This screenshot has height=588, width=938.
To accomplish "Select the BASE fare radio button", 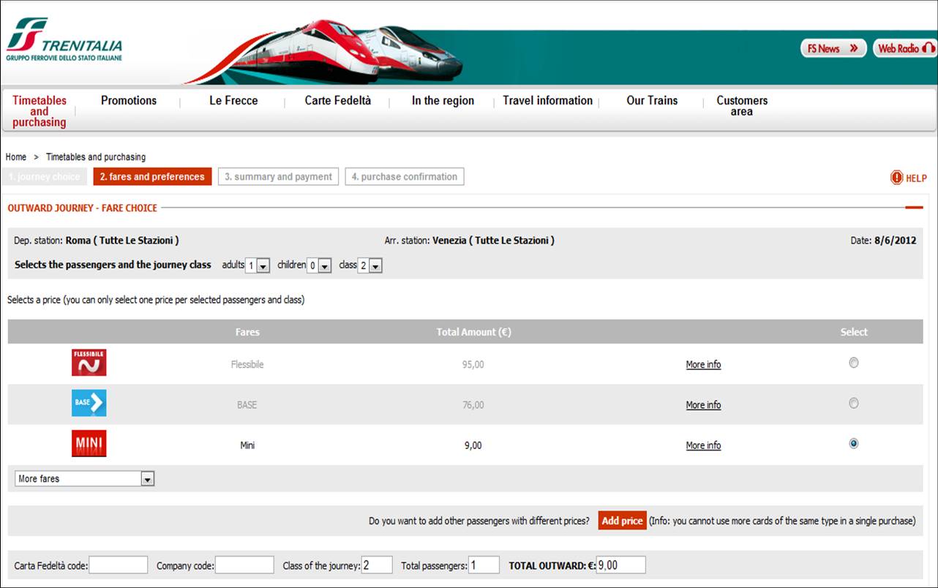I will pos(853,403).
